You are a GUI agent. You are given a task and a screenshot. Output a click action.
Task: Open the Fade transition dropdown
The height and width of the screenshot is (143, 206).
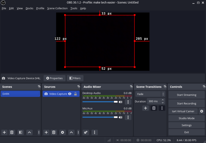pyautogui.click(x=150, y=94)
